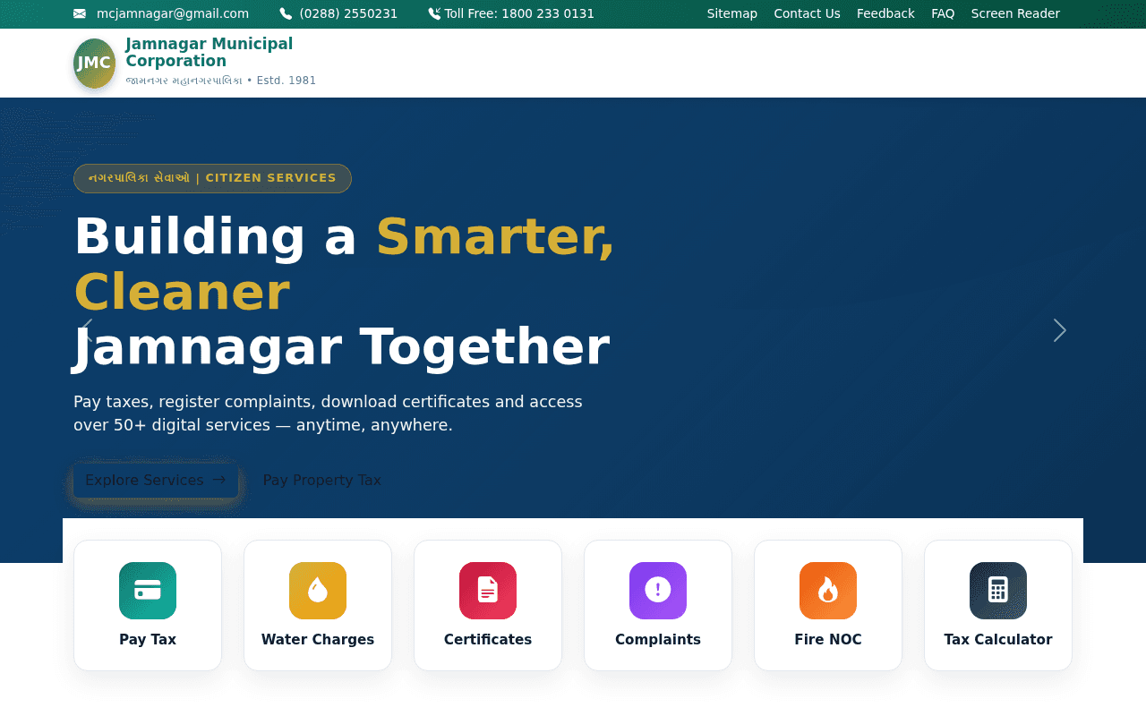The height and width of the screenshot is (716, 1146).
Task: Click the 'Pay taxes, register complaints' paragraph
Action: tap(328, 413)
